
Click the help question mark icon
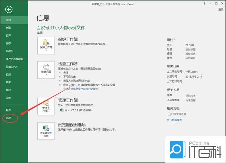pyautogui.click(x=204, y=4)
